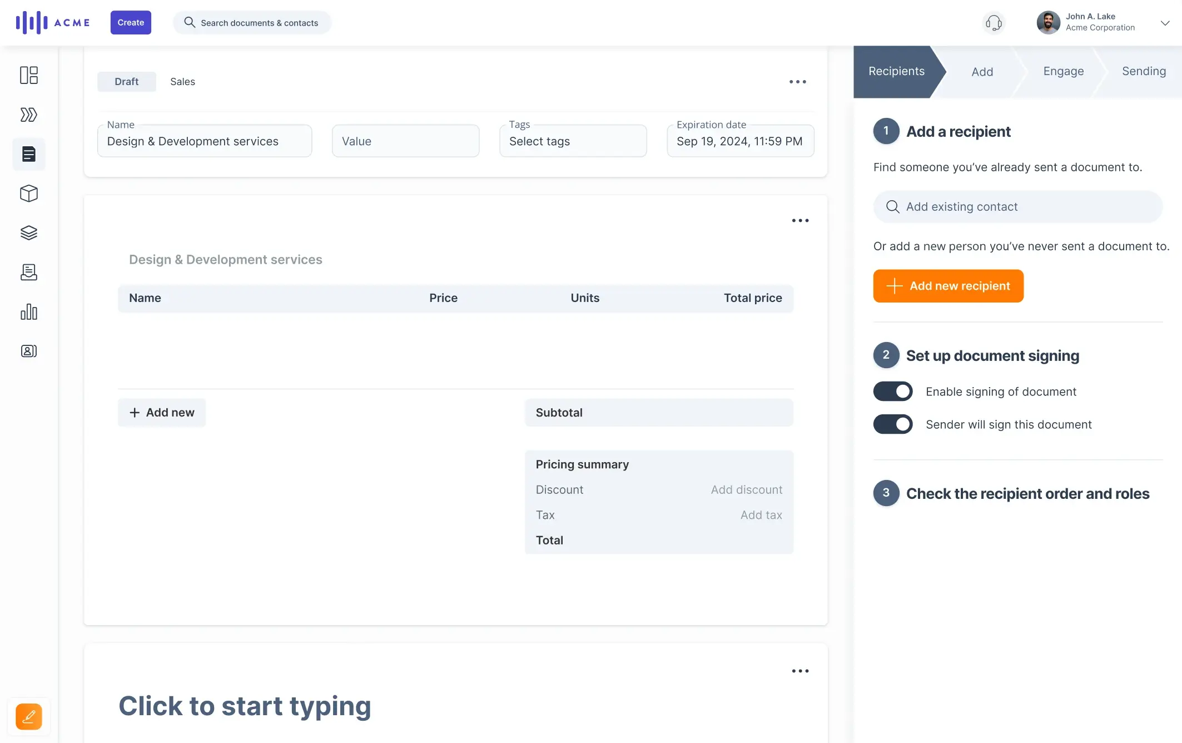Click the contacts/address book icon in sidebar
This screenshot has width=1182, height=743.
click(29, 351)
